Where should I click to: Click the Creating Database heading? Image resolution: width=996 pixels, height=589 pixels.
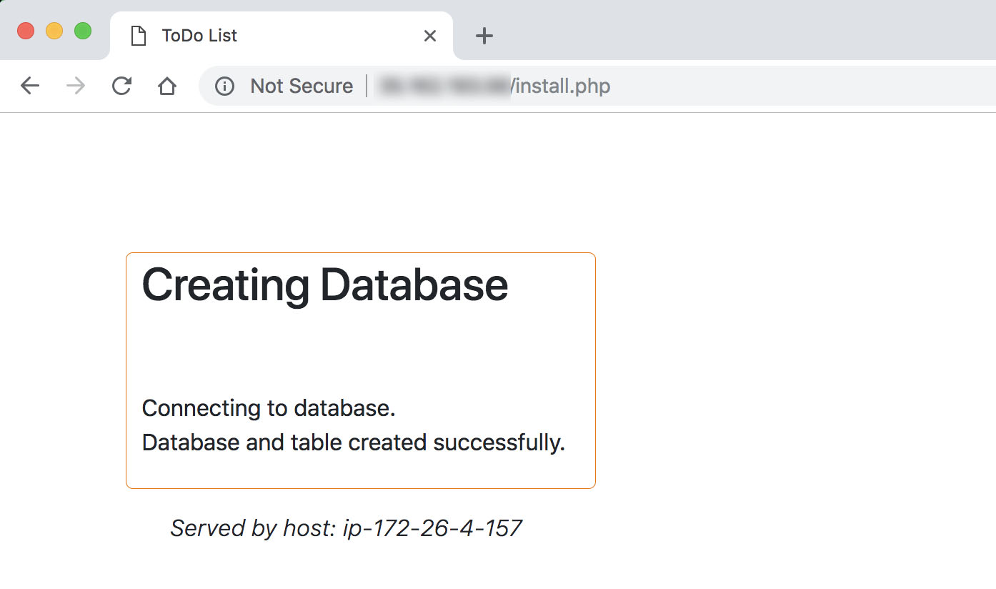(324, 284)
